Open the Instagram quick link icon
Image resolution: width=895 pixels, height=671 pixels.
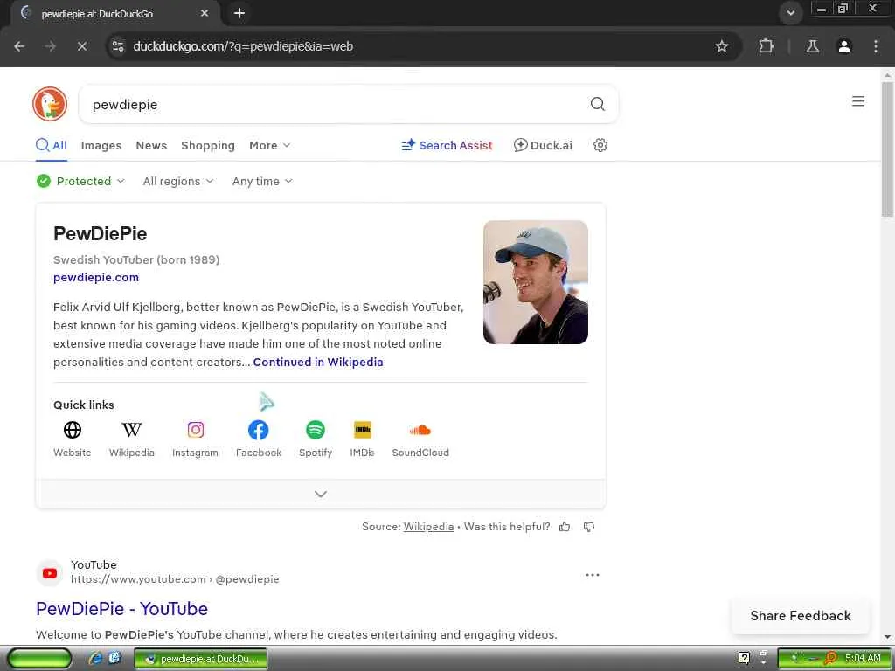(195, 430)
